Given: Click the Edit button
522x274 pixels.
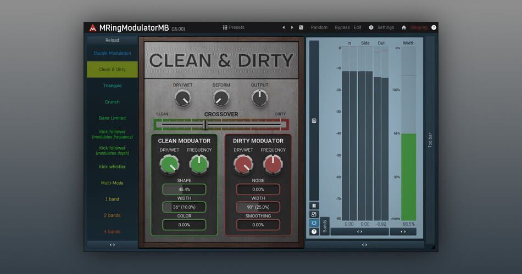Looking at the screenshot, I should pos(357,27).
